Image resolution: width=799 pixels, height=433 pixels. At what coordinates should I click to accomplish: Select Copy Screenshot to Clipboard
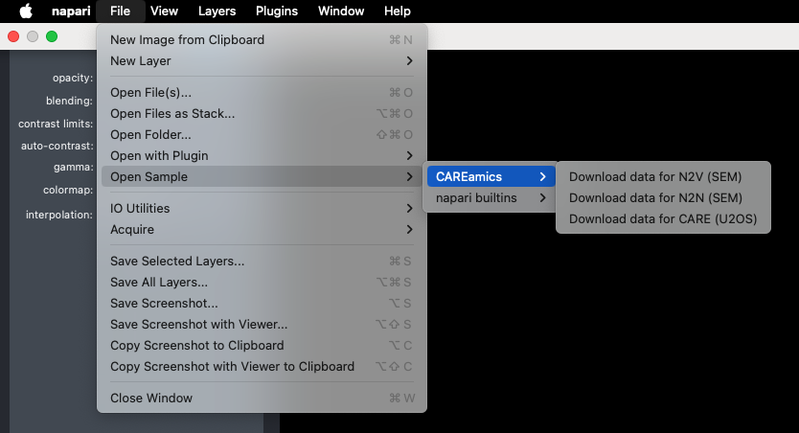[x=196, y=345]
